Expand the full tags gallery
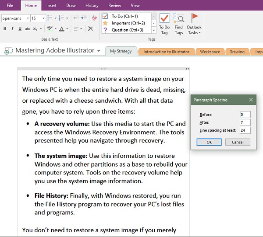 point(154,30)
